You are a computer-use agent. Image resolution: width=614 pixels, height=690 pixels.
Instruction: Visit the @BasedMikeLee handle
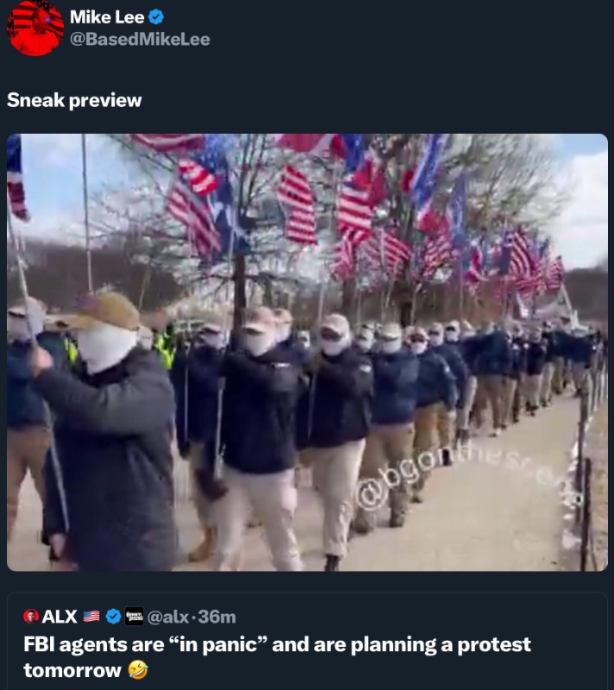[x=140, y=39]
